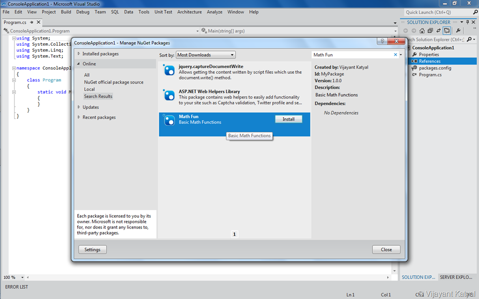Image resolution: width=479 pixels, height=299 pixels.
Task: Click wrench Properties icon in Solution Explorer toolbar
Action: click(458, 30)
